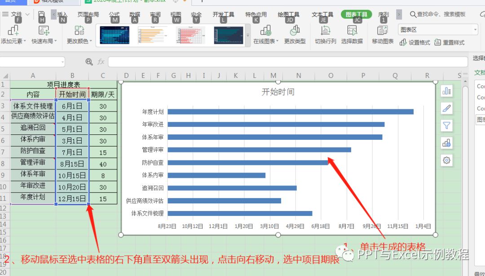Select the chart style brush icon beside chart
This screenshot has width=485, height=276.
click(x=446, y=108)
